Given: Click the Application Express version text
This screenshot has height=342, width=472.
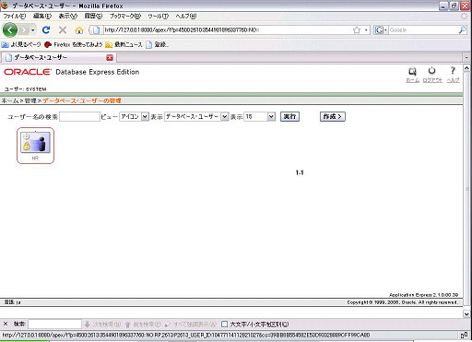Looking at the screenshot, I should click(424, 295).
